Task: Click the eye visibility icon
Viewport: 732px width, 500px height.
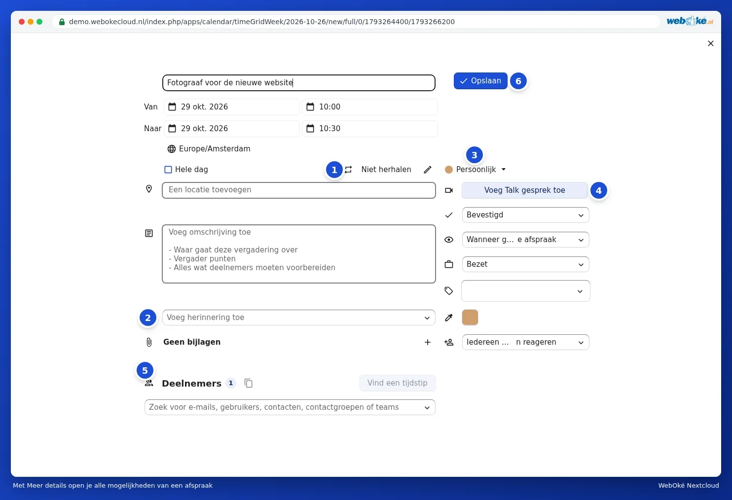Action: point(449,240)
